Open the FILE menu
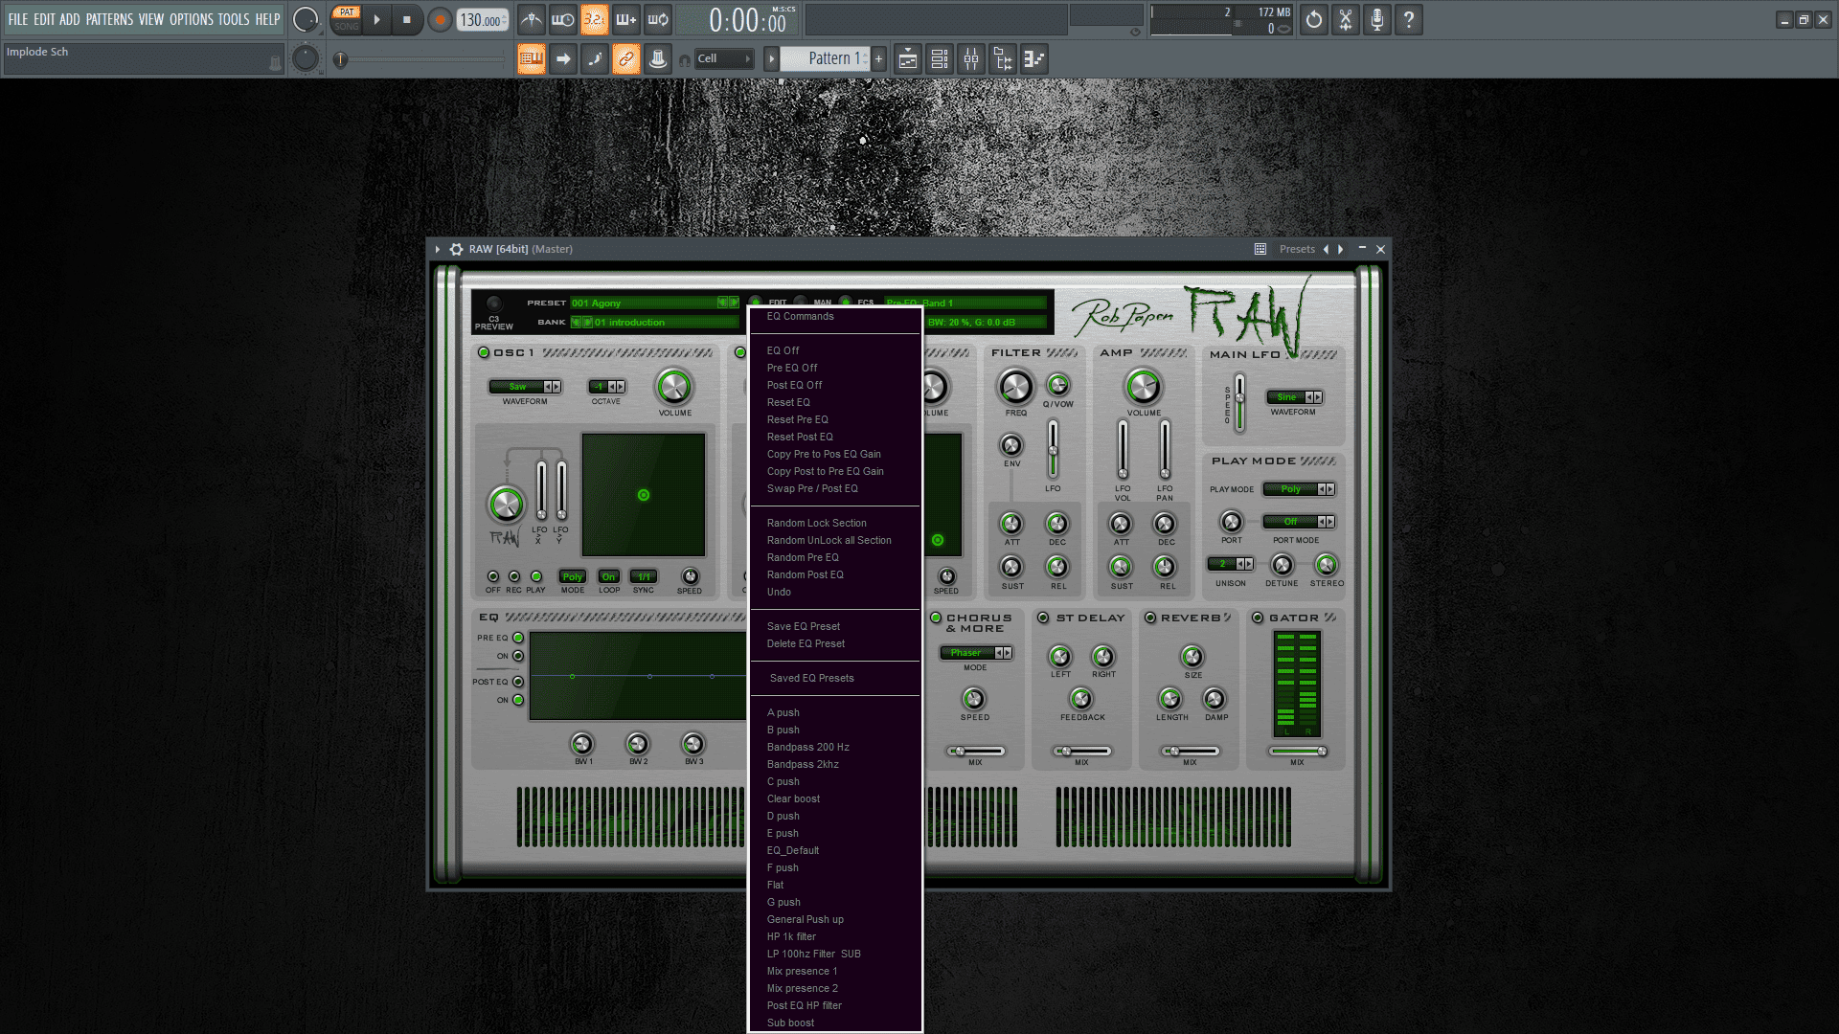Screen dimensions: 1839x1034 point(18,19)
